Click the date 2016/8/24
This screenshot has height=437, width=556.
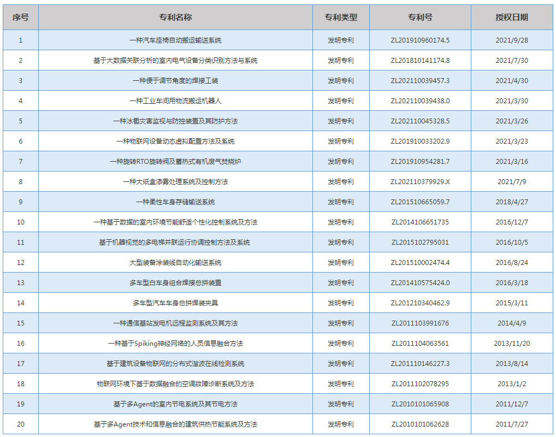click(x=512, y=263)
